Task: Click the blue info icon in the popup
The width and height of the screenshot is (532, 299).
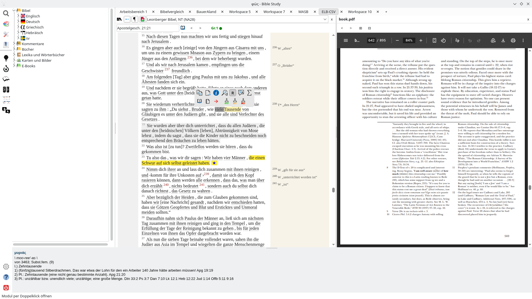Action: pyautogui.click(x=216, y=93)
